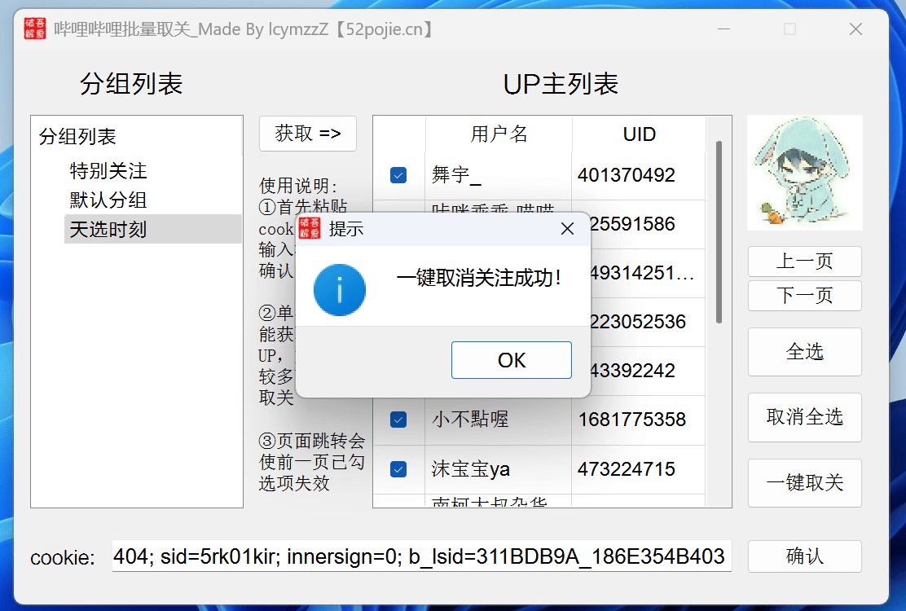Uncheck the checkbox for 舞宇_
906x611 pixels.
click(x=398, y=175)
